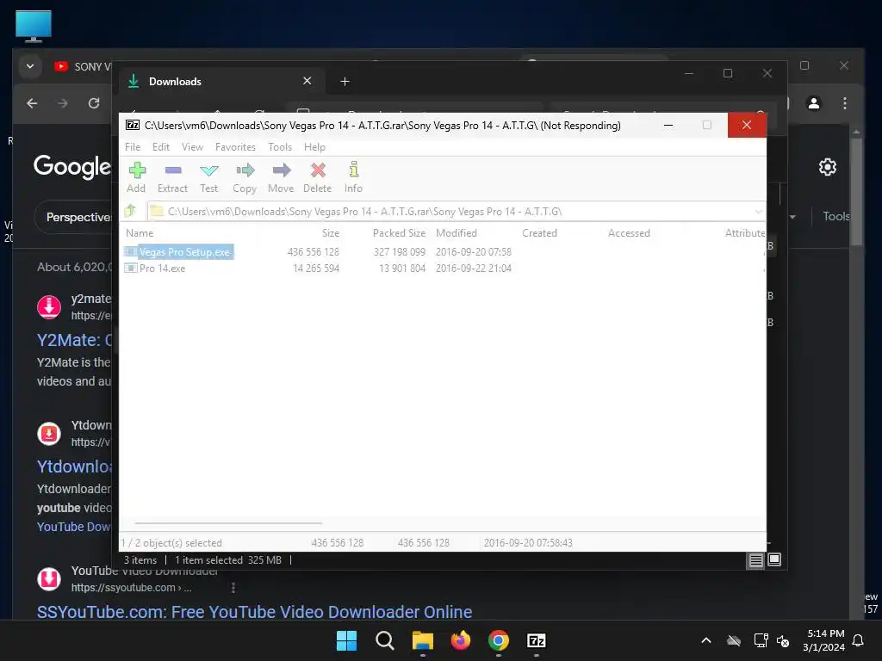Sort by the Name column header

click(140, 232)
